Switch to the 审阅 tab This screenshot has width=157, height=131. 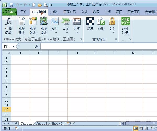(108, 12)
